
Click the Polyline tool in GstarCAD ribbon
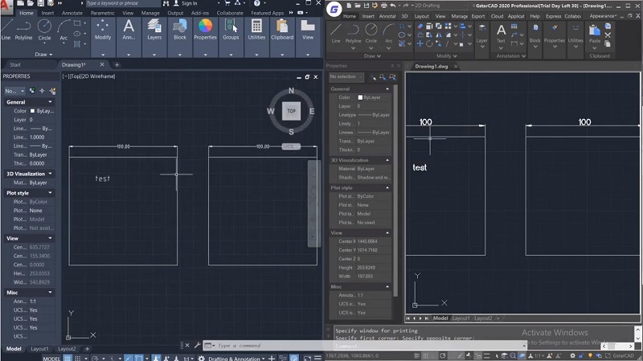tap(354, 31)
